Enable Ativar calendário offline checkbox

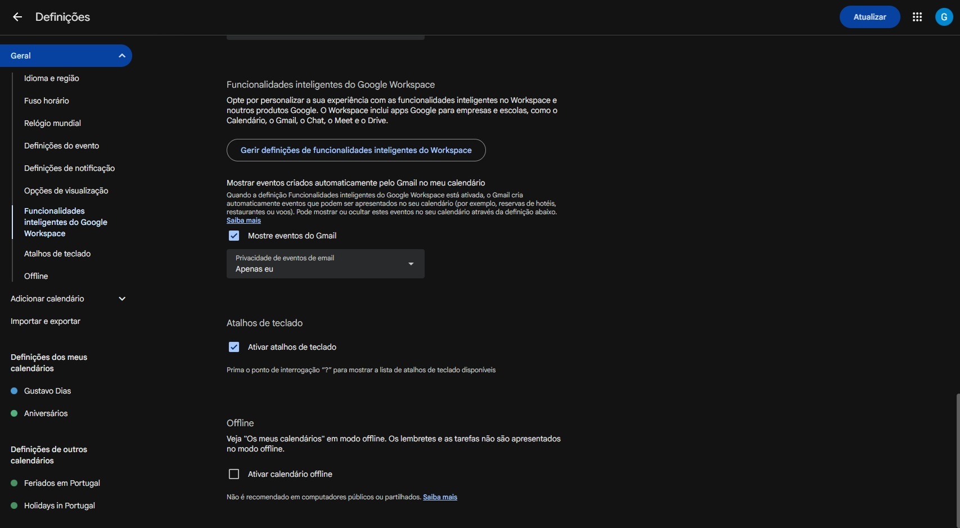click(234, 474)
